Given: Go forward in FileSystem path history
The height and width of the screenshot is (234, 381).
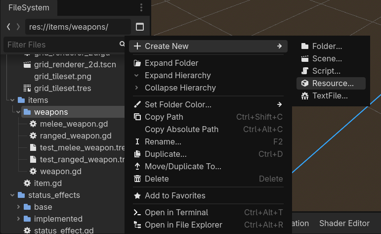Looking at the screenshot, I should tap(18, 27).
